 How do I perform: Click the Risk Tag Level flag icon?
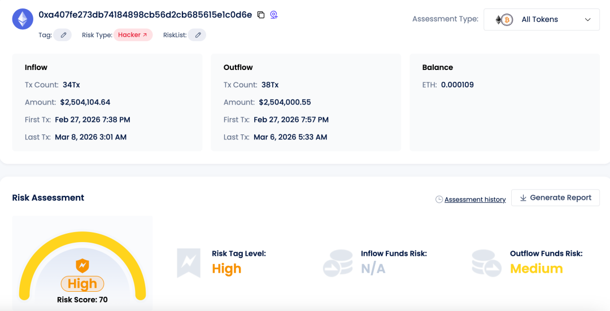(x=189, y=263)
